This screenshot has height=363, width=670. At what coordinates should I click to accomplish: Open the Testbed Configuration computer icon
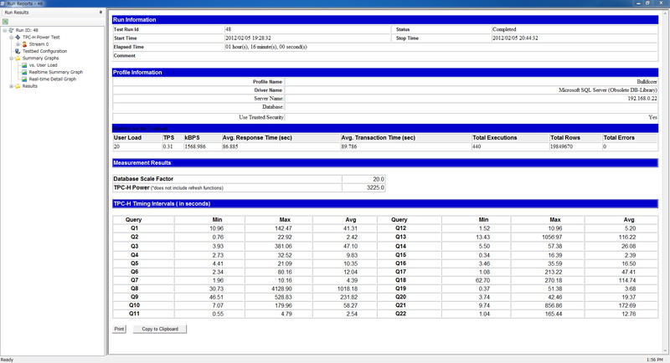tap(18, 51)
